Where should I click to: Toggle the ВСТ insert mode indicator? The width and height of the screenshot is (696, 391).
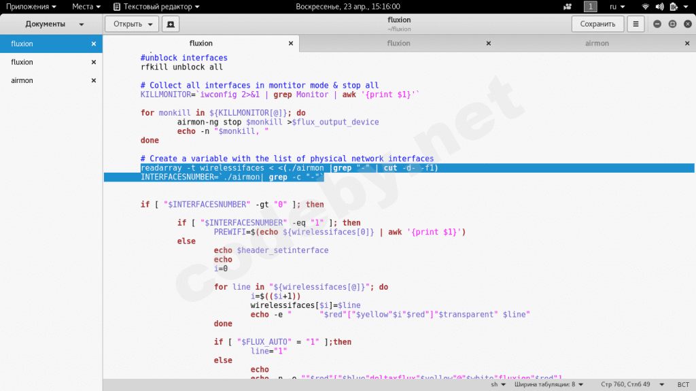click(683, 384)
